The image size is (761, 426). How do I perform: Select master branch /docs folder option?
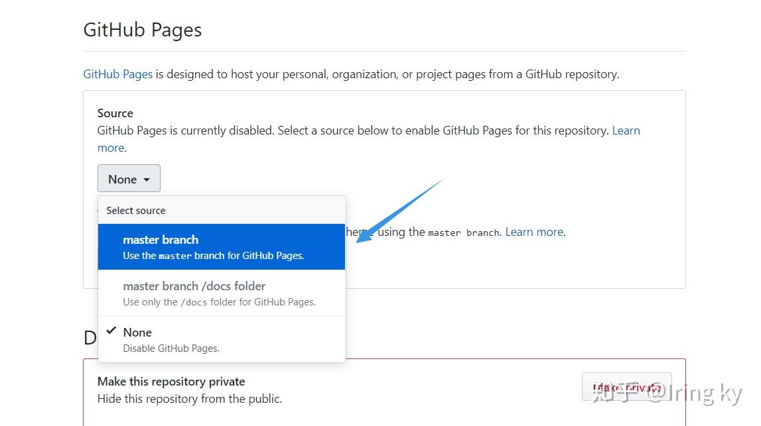click(x=194, y=286)
